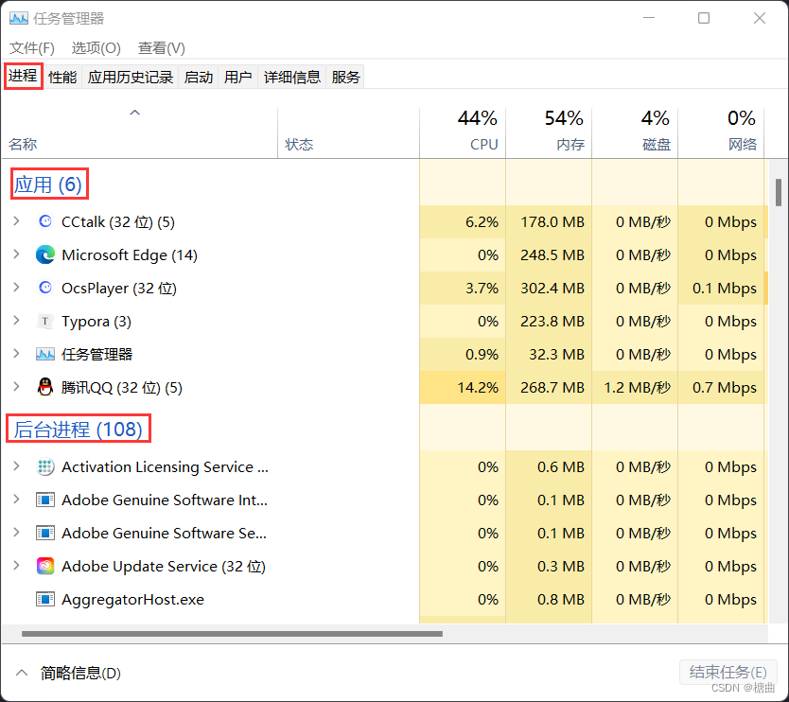Click the Adobe Genuine Software Se... icon
Screen dimensions: 789x702
click(45, 533)
